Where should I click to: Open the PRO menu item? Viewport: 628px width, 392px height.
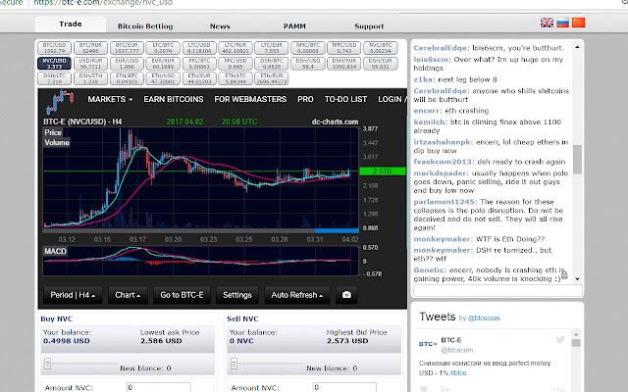(x=305, y=99)
